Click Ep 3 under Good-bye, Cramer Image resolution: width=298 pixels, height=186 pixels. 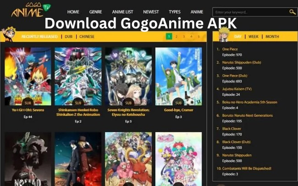[178, 117]
